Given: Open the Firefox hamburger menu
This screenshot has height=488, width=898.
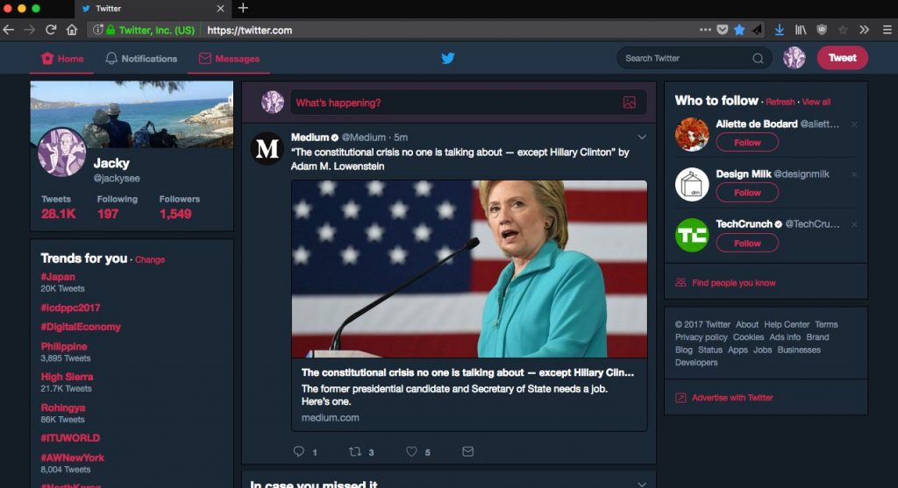Looking at the screenshot, I should pyautogui.click(x=887, y=30).
